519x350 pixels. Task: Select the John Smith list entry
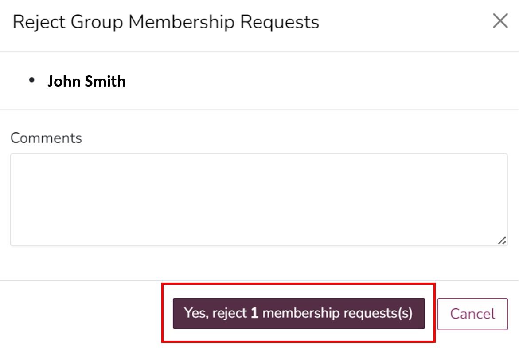[x=87, y=81]
